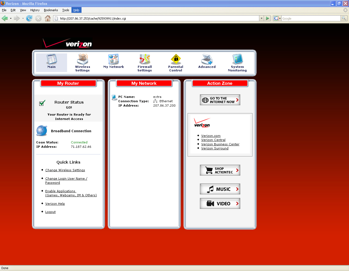
Task: Click the Router Status green checkmark
Action: pos(42,103)
